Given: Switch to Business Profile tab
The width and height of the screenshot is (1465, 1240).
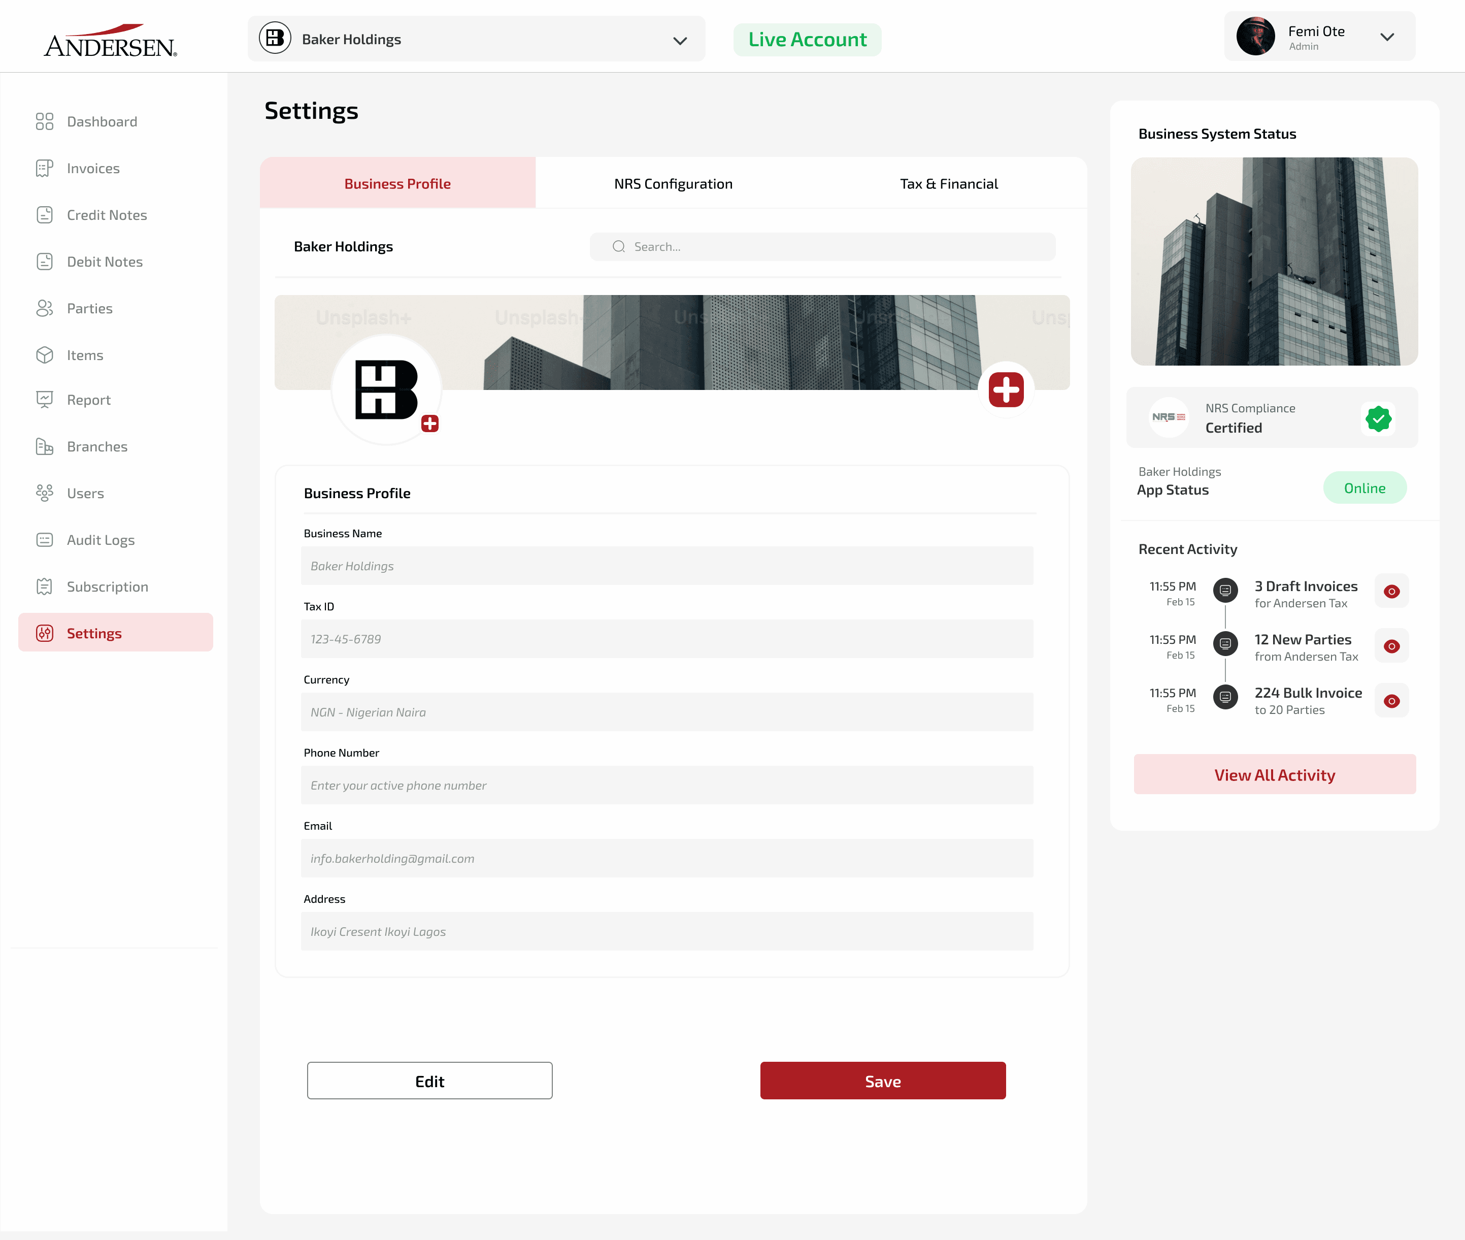Looking at the screenshot, I should click(x=397, y=183).
